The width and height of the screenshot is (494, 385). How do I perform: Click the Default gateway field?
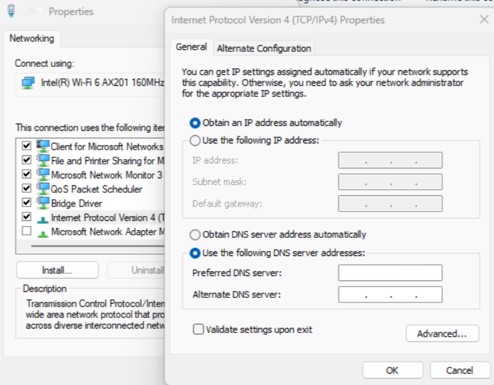coord(390,204)
